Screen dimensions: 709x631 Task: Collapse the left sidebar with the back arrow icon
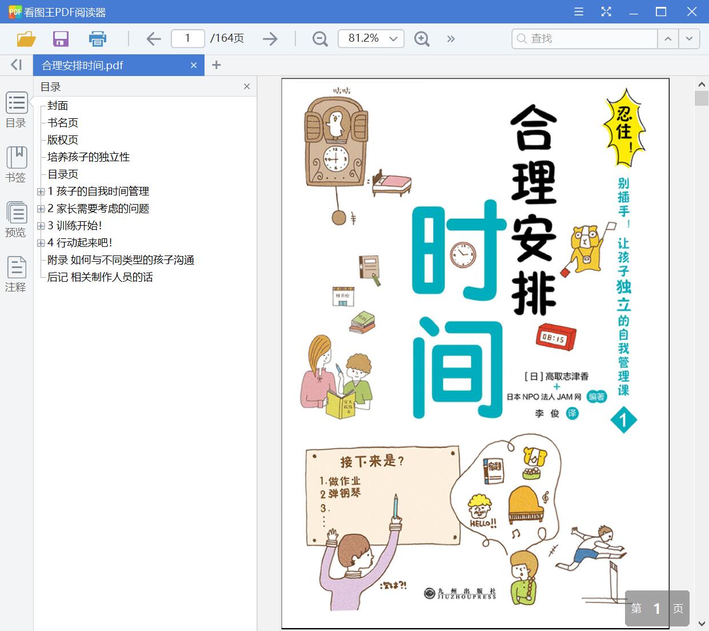17,65
